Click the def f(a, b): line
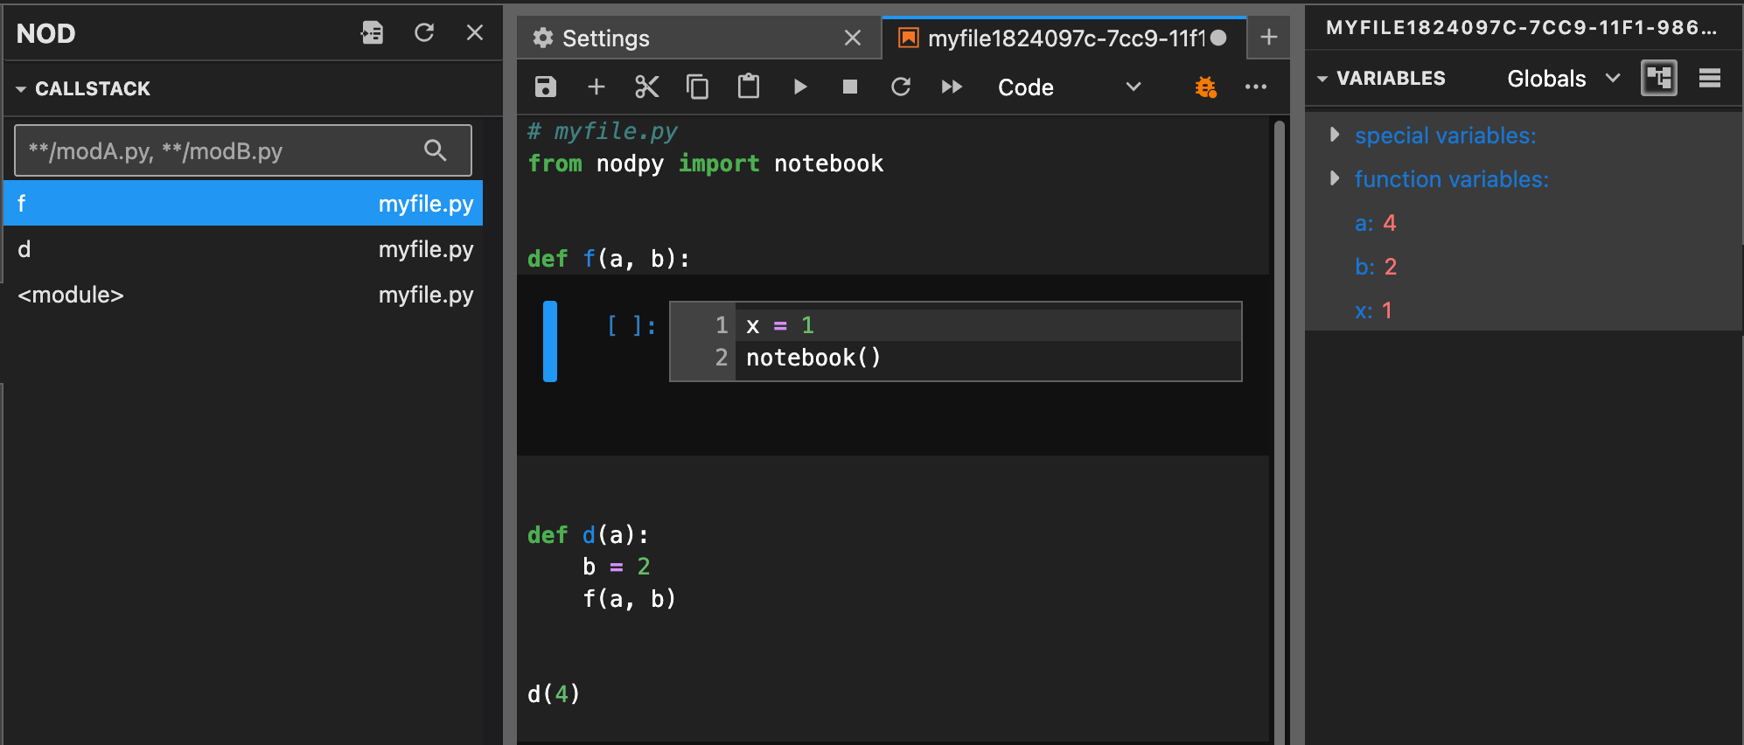 pos(609,259)
